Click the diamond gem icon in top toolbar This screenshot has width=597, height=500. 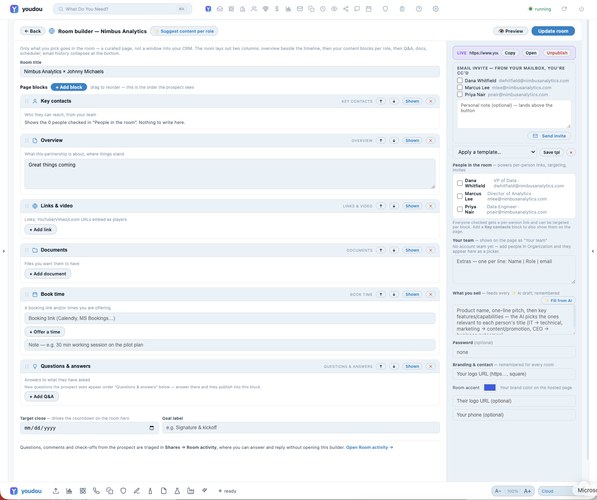[x=265, y=9]
